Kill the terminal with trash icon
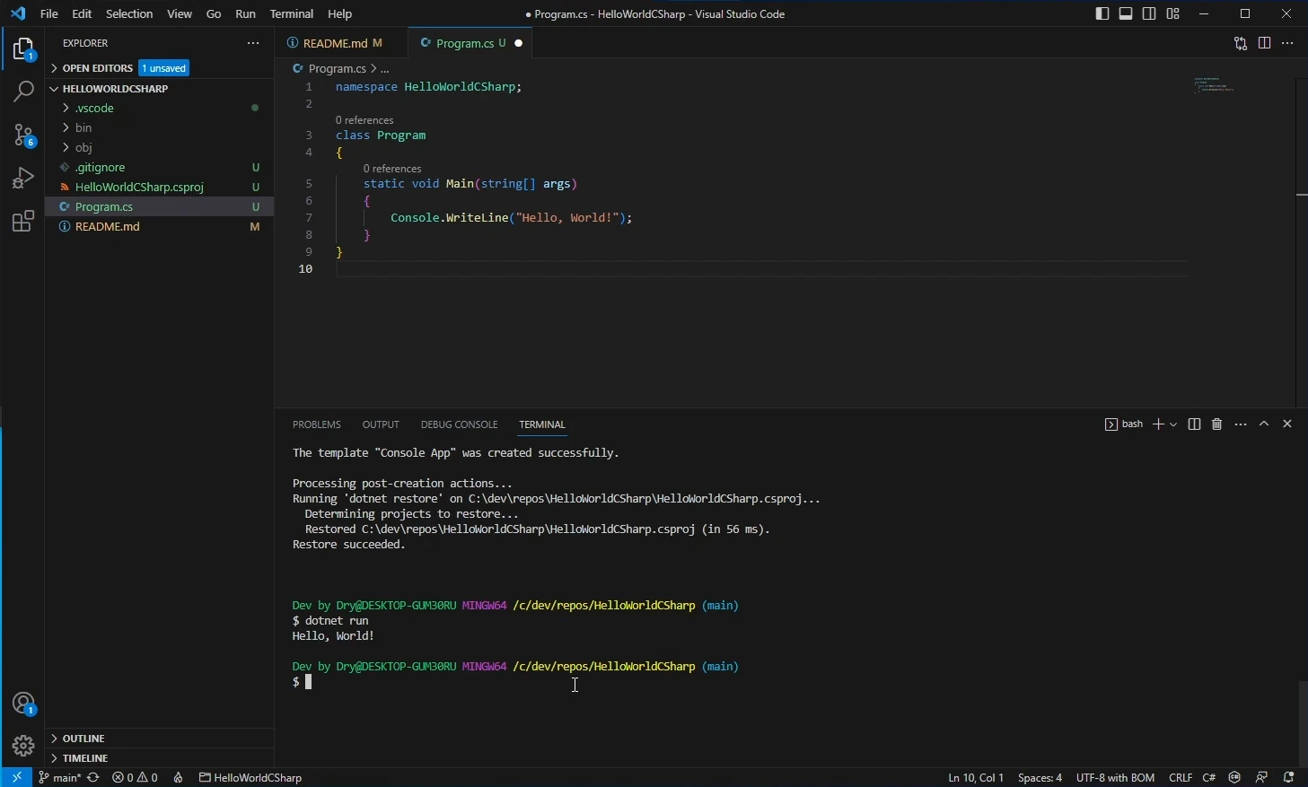 point(1216,424)
